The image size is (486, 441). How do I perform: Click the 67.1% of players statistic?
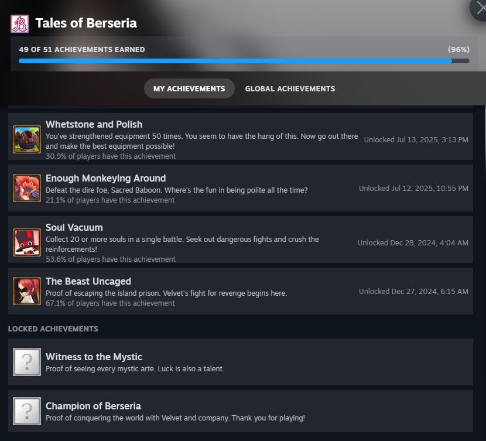point(110,303)
